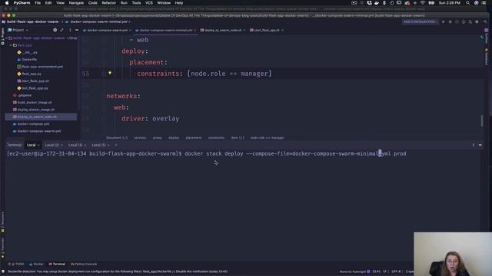This screenshot has width=492, height=276.
Task: Select test_flask_app.py in project tree
Action: (35, 88)
